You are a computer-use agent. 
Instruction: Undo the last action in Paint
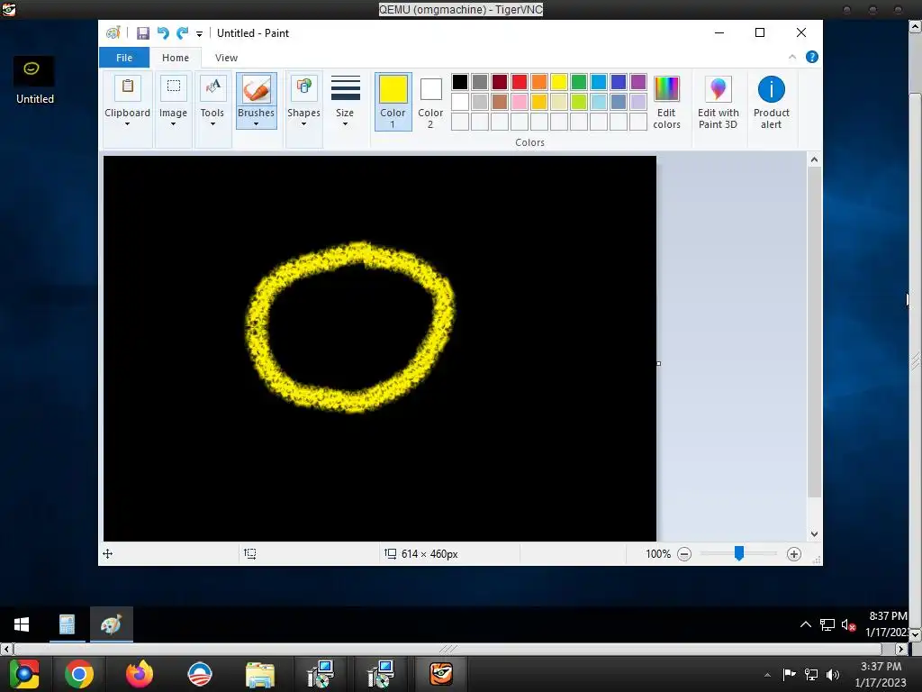point(163,33)
